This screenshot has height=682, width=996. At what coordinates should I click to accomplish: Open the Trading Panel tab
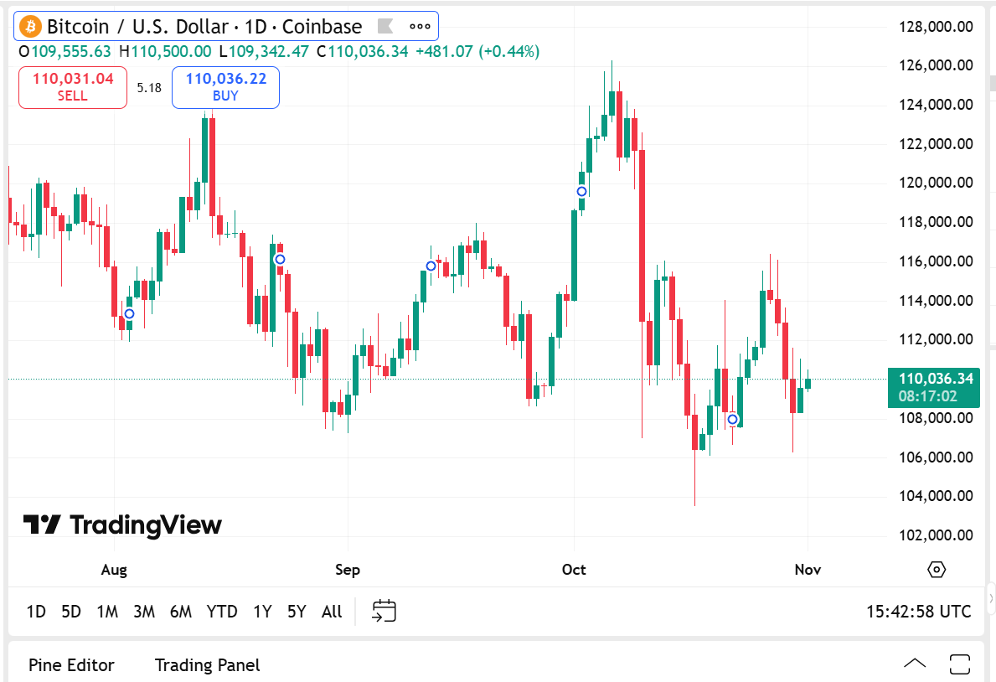point(207,665)
